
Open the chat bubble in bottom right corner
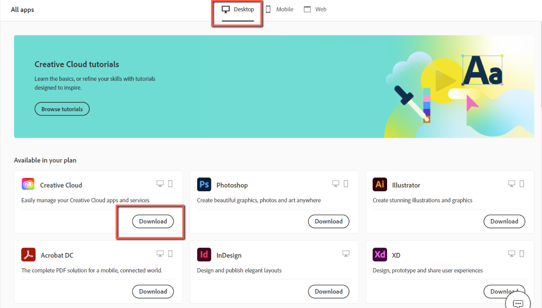tap(518, 302)
